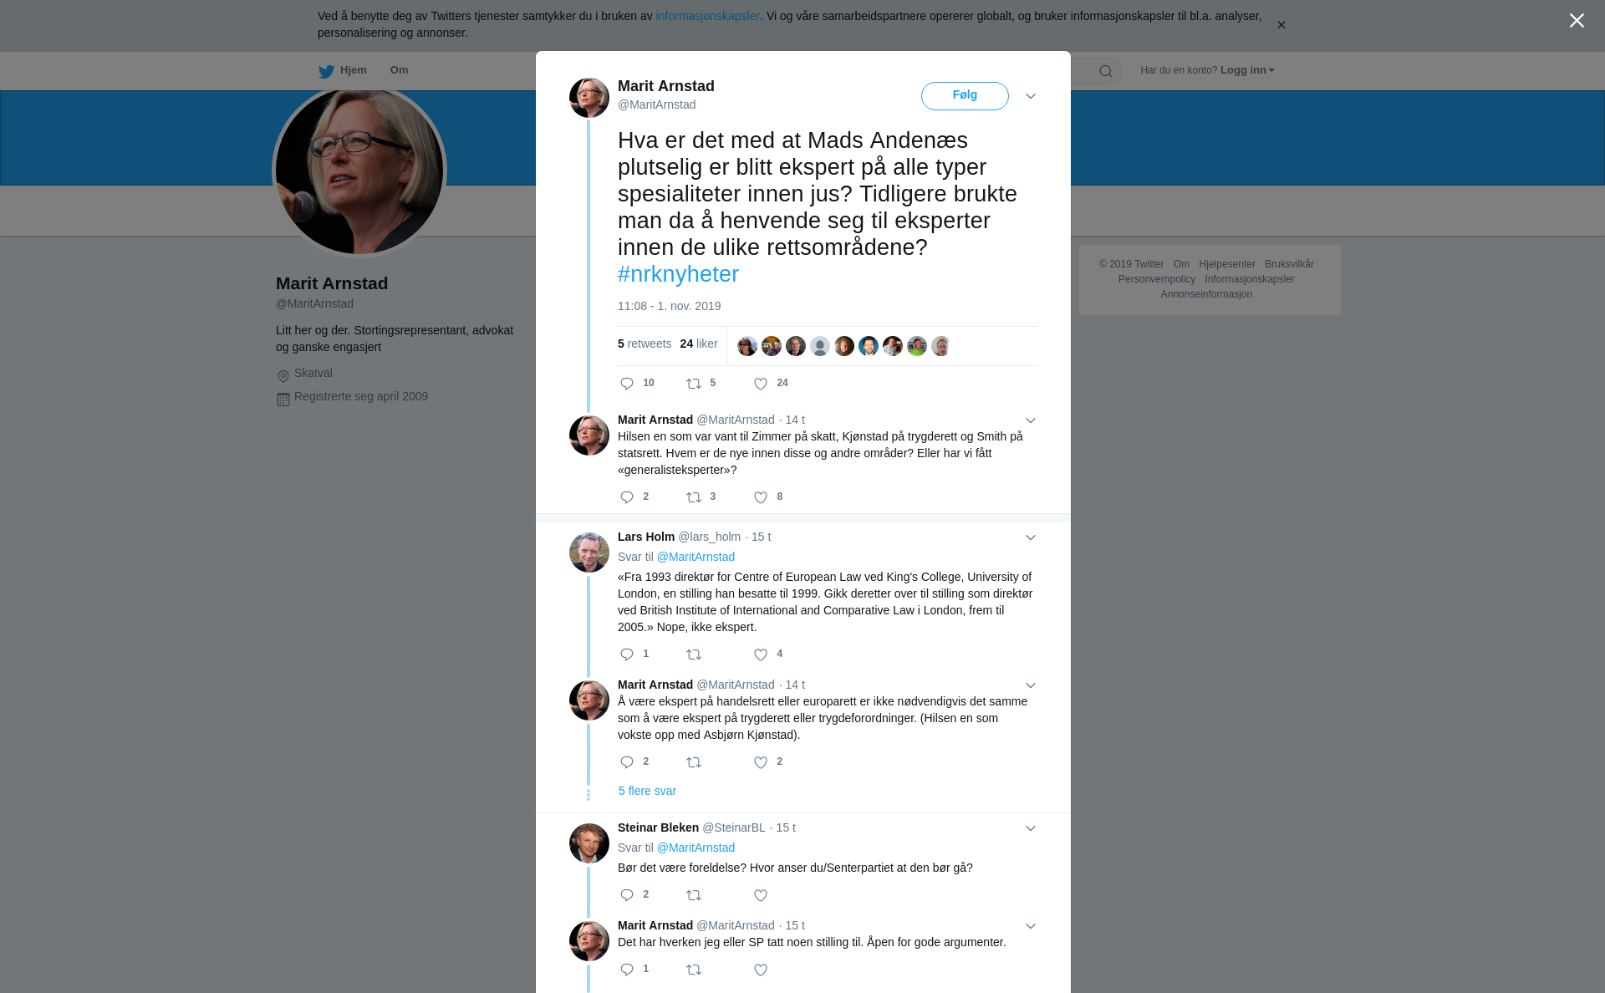Open Marit Arnstad's large profile photo
1605x993 pixels.
coord(359,171)
